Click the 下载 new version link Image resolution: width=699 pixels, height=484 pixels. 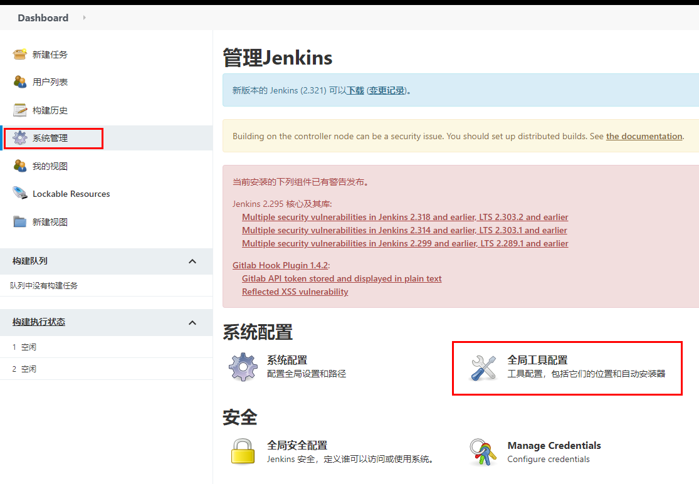(355, 90)
